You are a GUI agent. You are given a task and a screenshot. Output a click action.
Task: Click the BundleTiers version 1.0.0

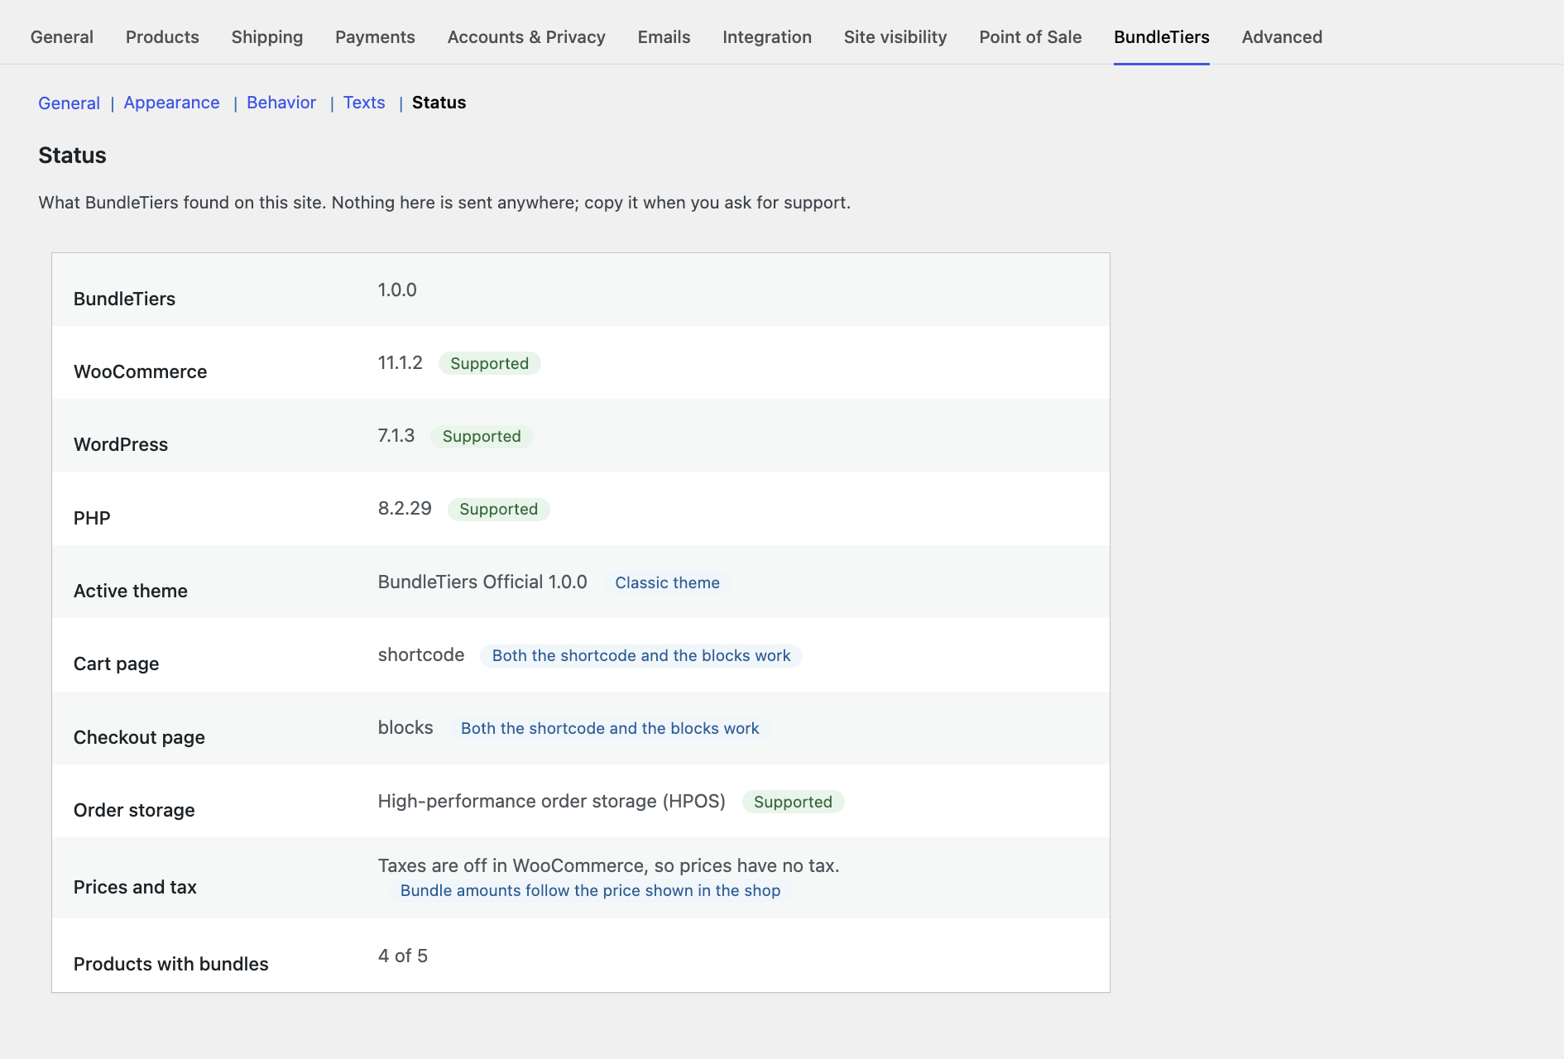click(397, 290)
